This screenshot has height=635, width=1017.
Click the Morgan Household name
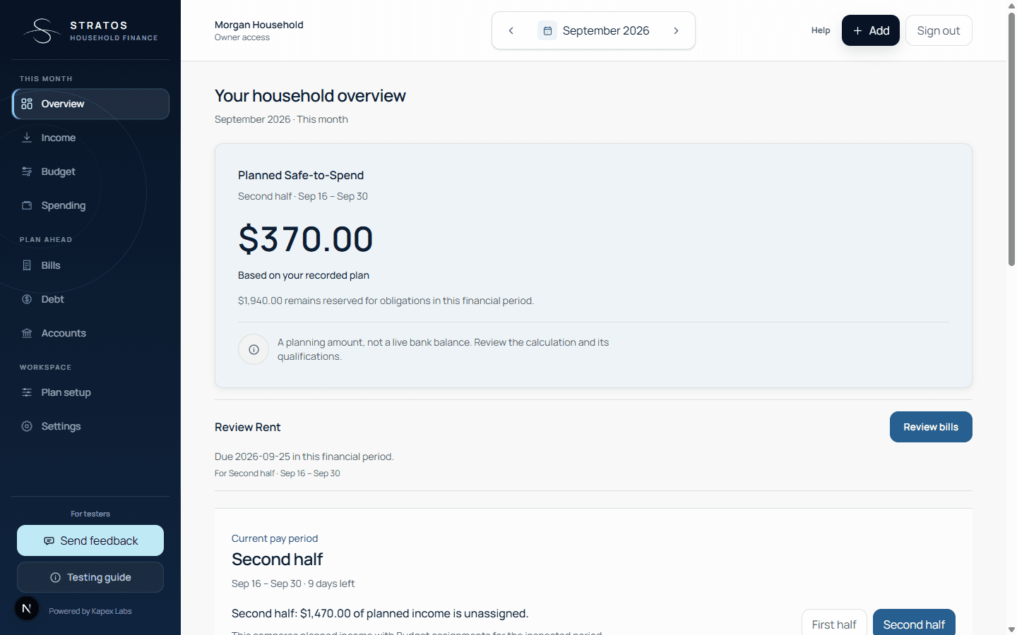coord(259,25)
